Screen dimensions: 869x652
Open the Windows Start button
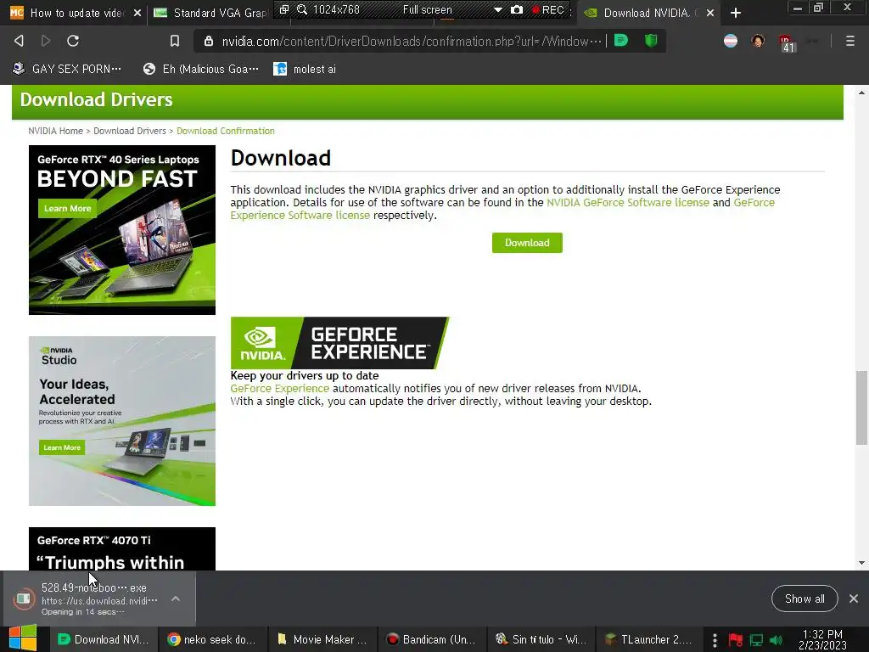tap(22, 639)
